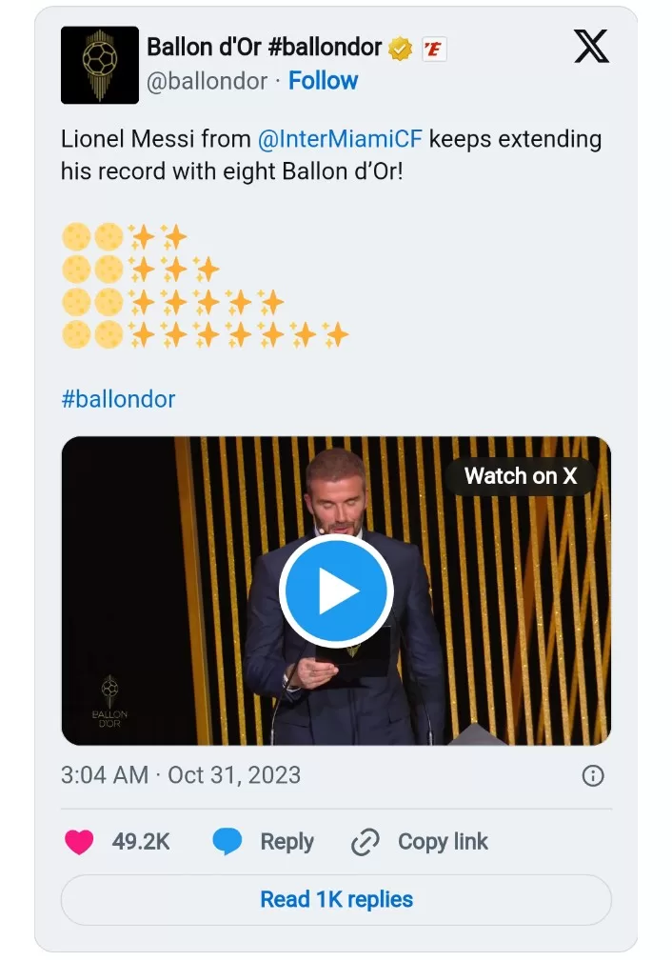Like the post with the heart icon

(x=79, y=842)
